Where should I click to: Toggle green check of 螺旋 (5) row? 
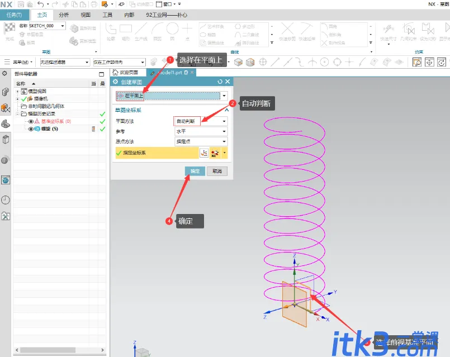102,129
